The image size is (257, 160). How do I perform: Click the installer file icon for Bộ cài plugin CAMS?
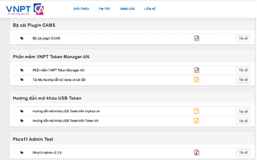[197, 38]
